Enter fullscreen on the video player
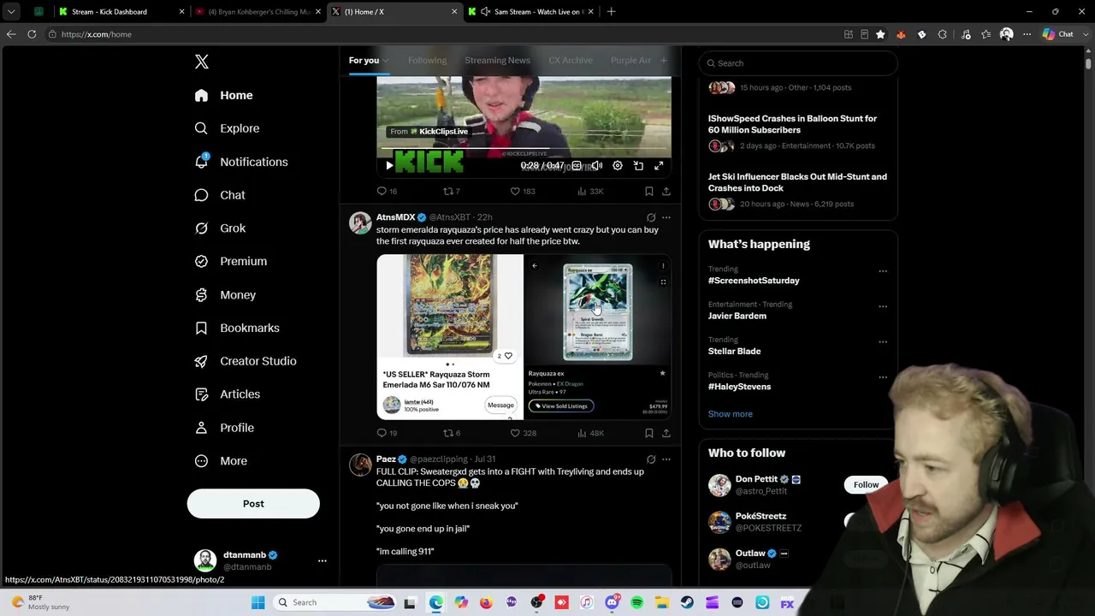 click(659, 166)
